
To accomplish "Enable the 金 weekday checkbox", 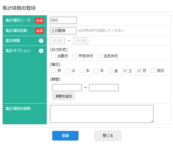I will (x=111, y=71).
